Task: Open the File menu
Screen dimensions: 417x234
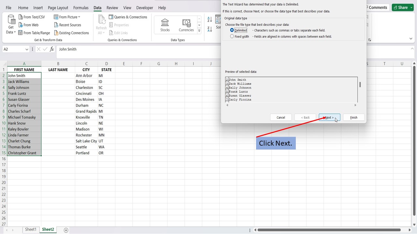Action: 8,8
